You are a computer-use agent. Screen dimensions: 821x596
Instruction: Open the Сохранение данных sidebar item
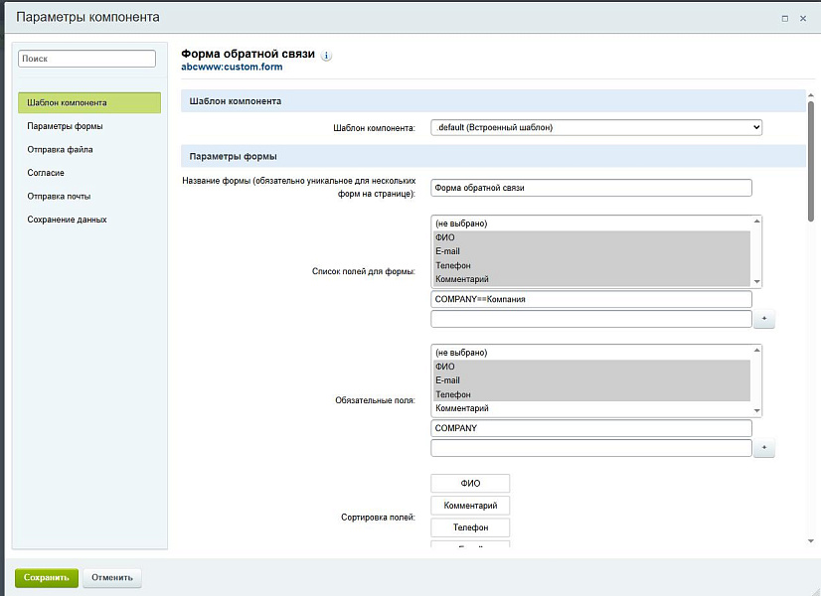(67, 219)
